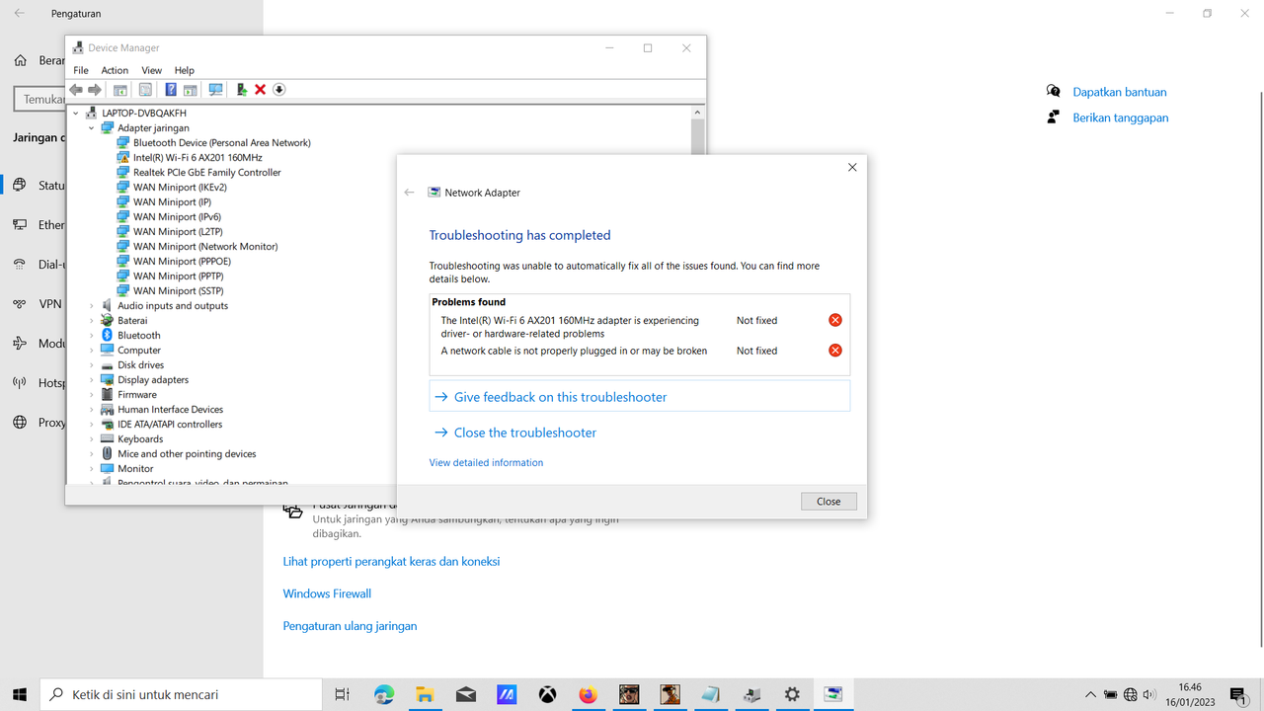Expand the Baterai category
The image size is (1264, 711).
click(x=92, y=321)
